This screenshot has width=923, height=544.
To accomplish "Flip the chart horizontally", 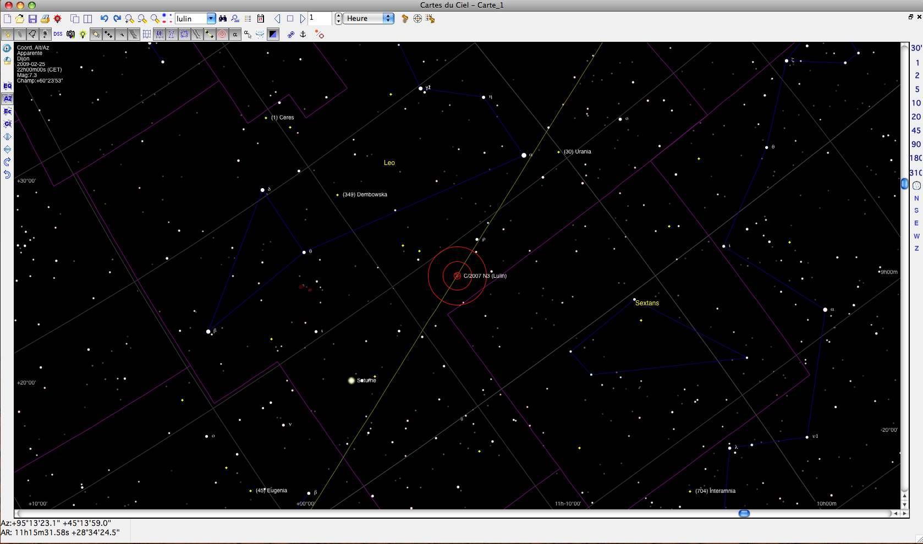I will click(7, 137).
